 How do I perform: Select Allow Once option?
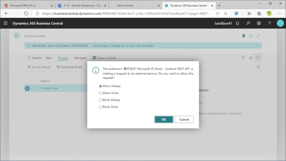pos(109,93)
